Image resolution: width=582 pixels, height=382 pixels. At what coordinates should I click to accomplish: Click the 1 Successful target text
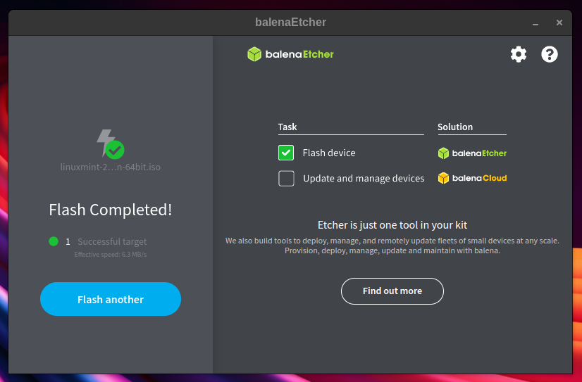click(106, 241)
